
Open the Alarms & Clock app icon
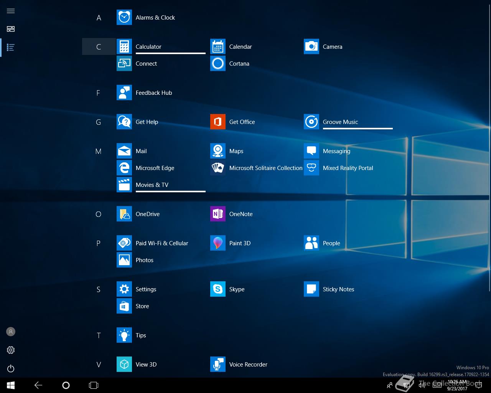[x=124, y=17]
